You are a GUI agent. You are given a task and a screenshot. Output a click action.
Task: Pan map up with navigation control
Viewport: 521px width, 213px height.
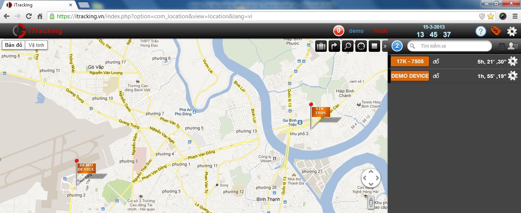point(371,171)
